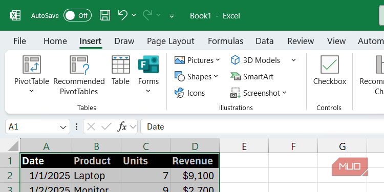The height and width of the screenshot is (192, 384).
Task: Click the "Revenue" header cell
Action: [195, 161]
